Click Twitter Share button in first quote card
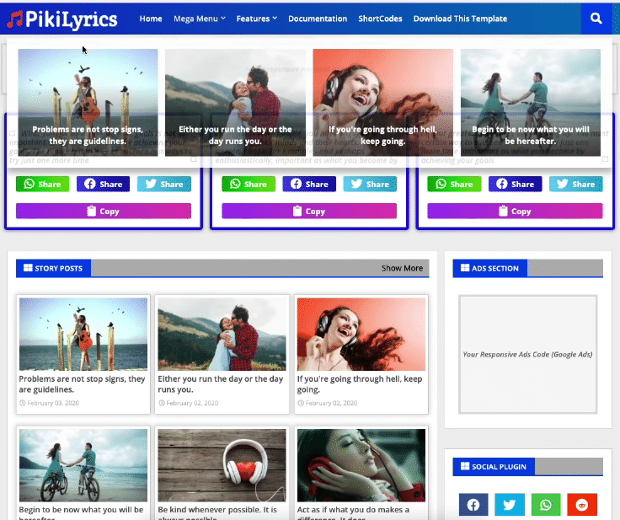Screen dimensions: 620x520 [164, 184]
